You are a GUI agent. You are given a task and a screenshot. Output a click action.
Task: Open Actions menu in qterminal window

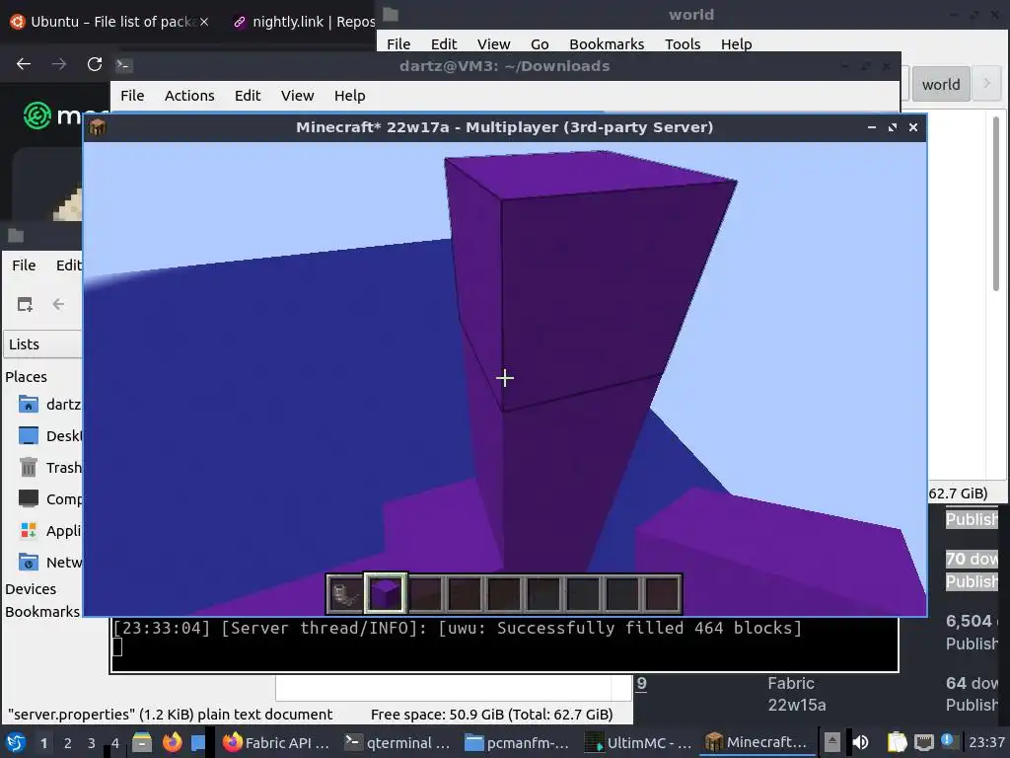[x=189, y=96]
